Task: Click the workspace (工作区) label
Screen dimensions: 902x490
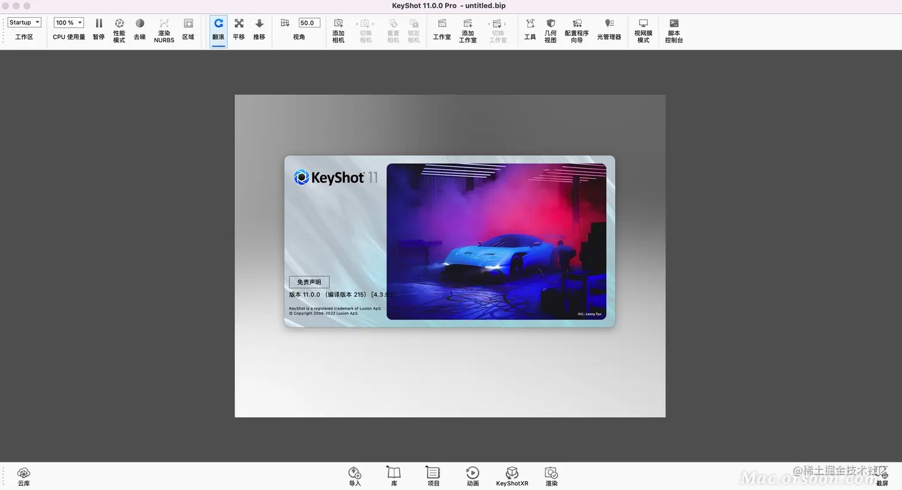Action: [24, 37]
